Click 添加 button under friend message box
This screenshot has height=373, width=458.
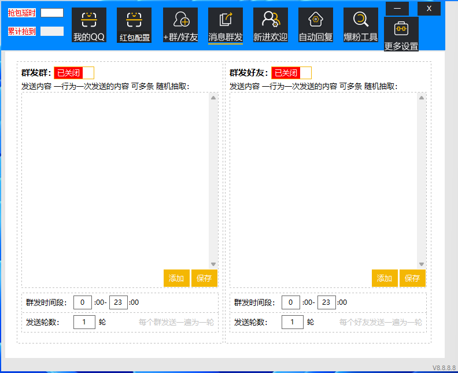385,278
